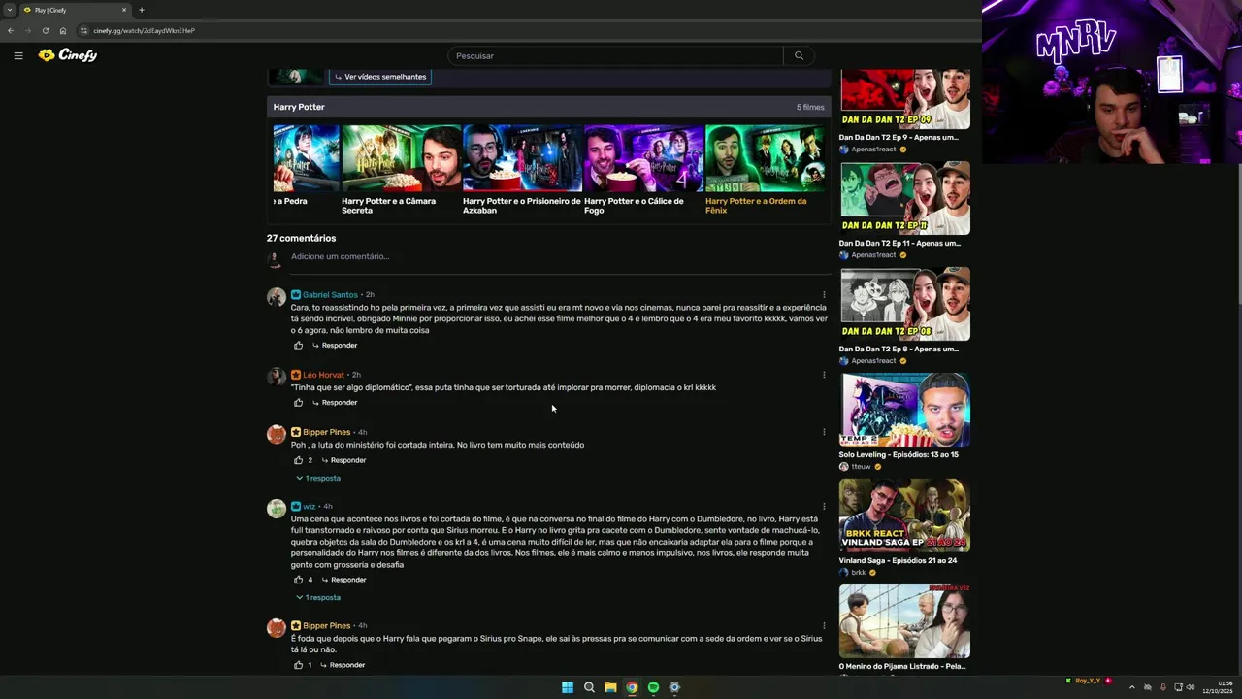Focus the Pesquisar search field
Viewport: 1242px width, 699px height.
point(615,56)
